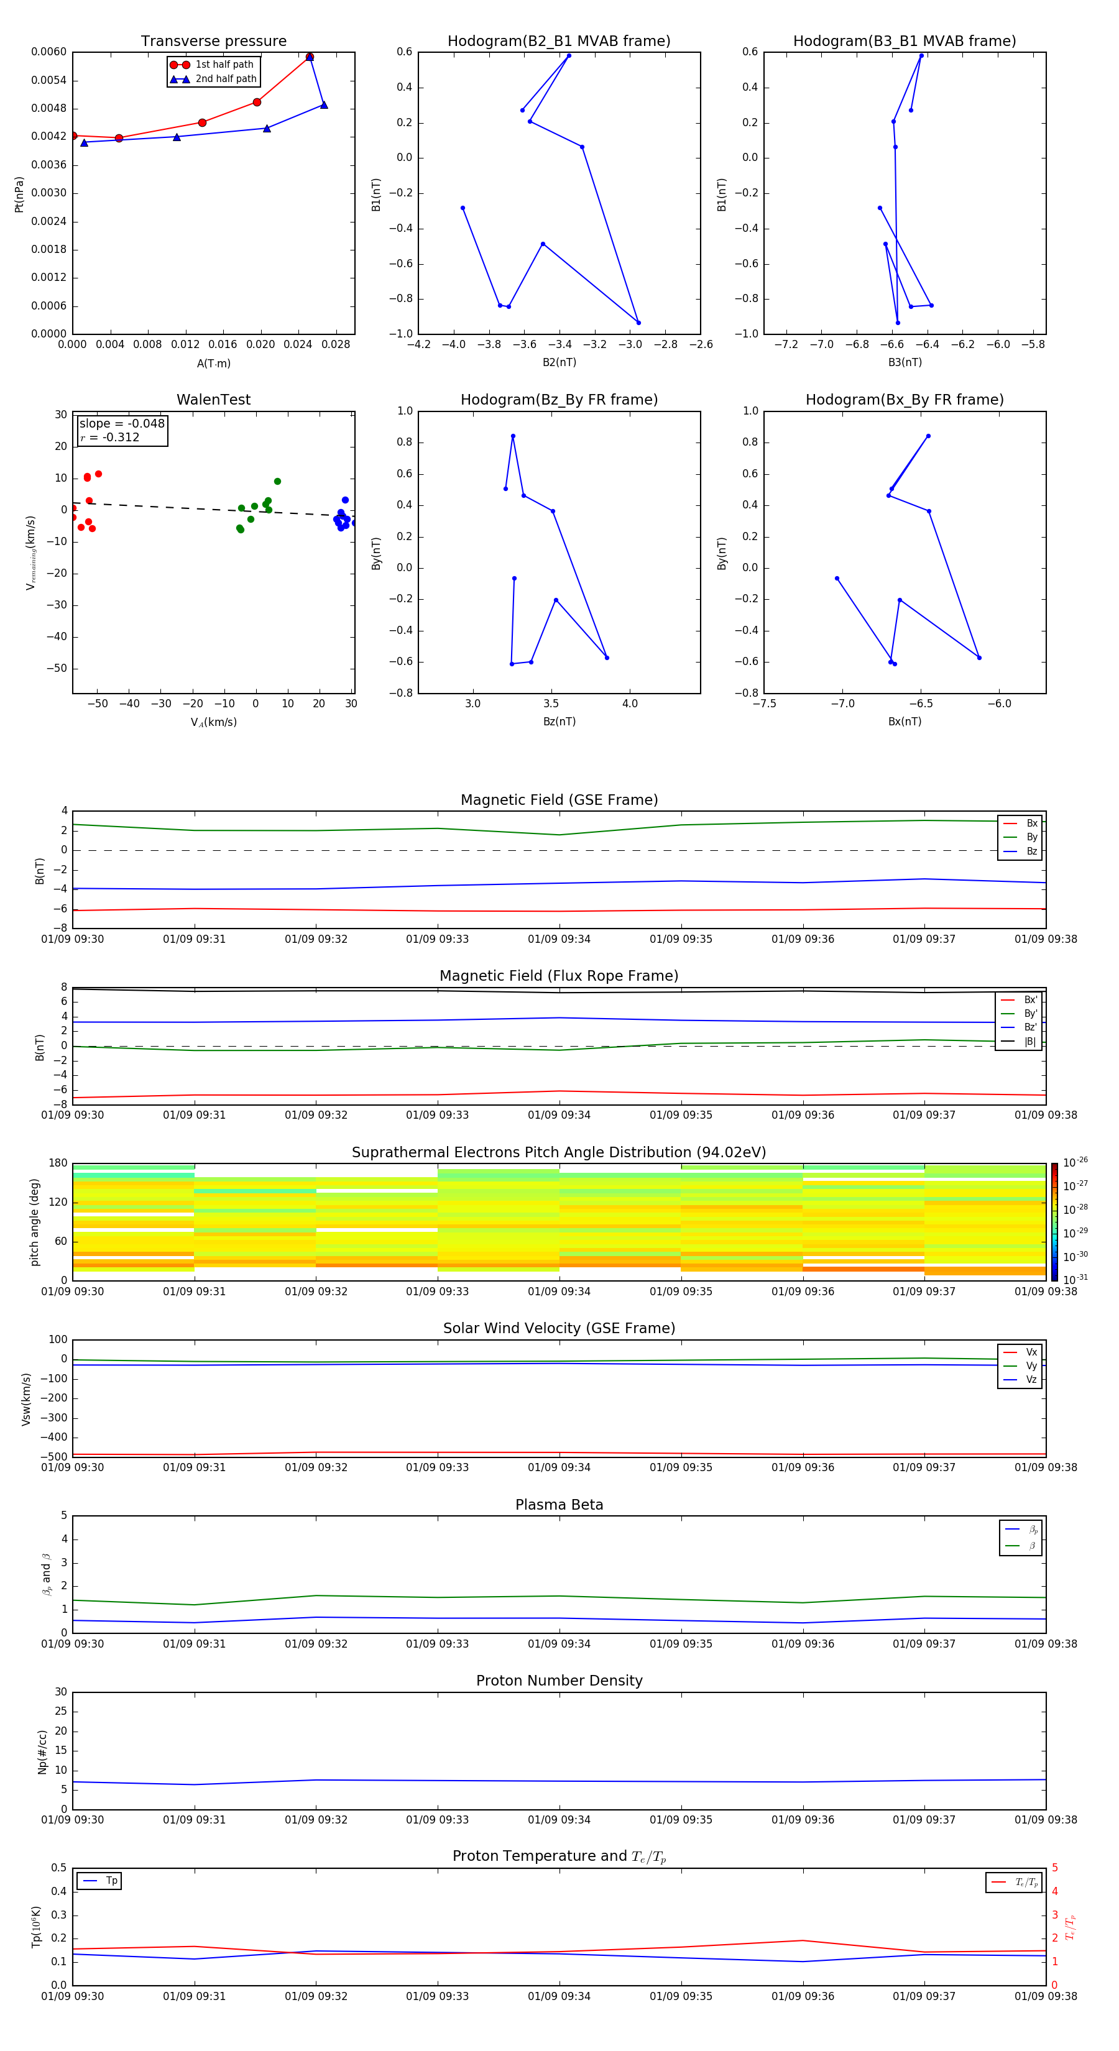Click the "Bz(nT)" x-axis label
The height and width of the screenshot is (2051, 1119).
point(559,722)
